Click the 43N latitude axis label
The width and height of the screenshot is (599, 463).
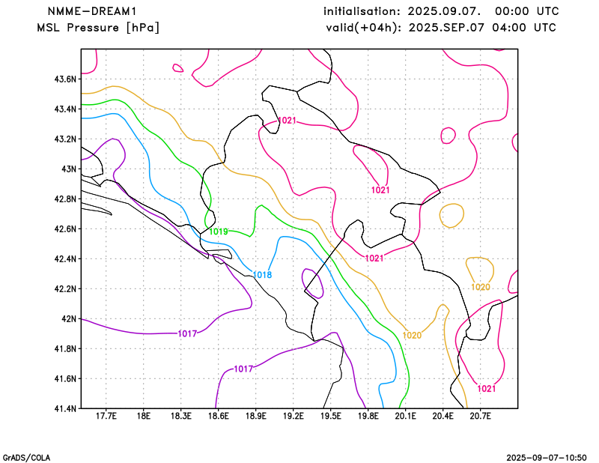(x=69, y=169)
